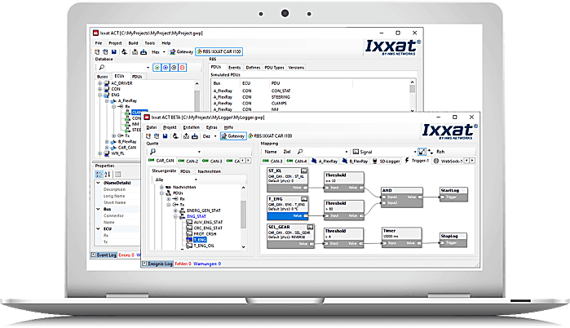Click the blue circle filter icon in Database panel
The image size is (570, 328).
coord(166,68)
